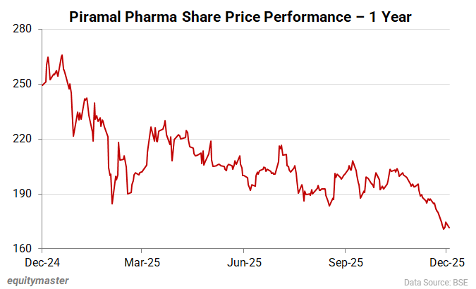Image resolution: width=476 pixels, height=289 pixels.
Task: Select the 250 y-axis label
Action: [x=23, y=85]
